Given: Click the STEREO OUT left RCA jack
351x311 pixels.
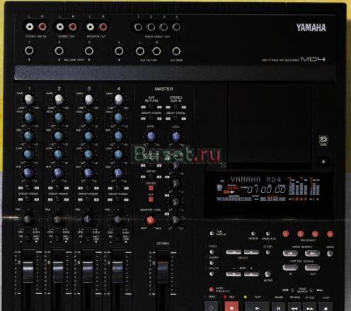Looking at the screenshot, I should pyautogui.click(x=59, y=27).
